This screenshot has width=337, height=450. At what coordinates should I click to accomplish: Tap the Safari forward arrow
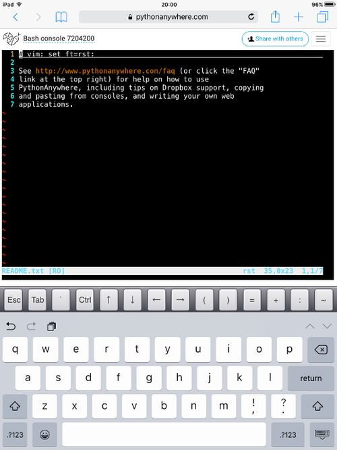tap(38, 17)
